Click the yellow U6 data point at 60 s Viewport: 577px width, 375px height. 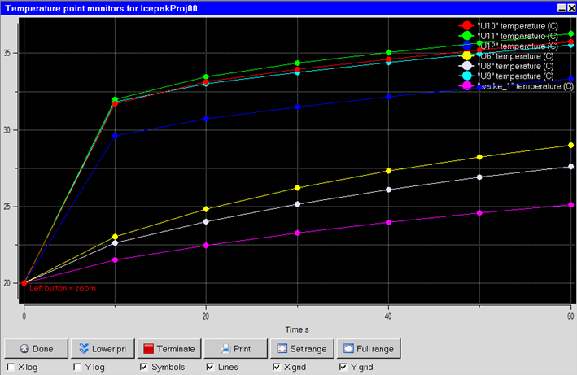(570, 146)
